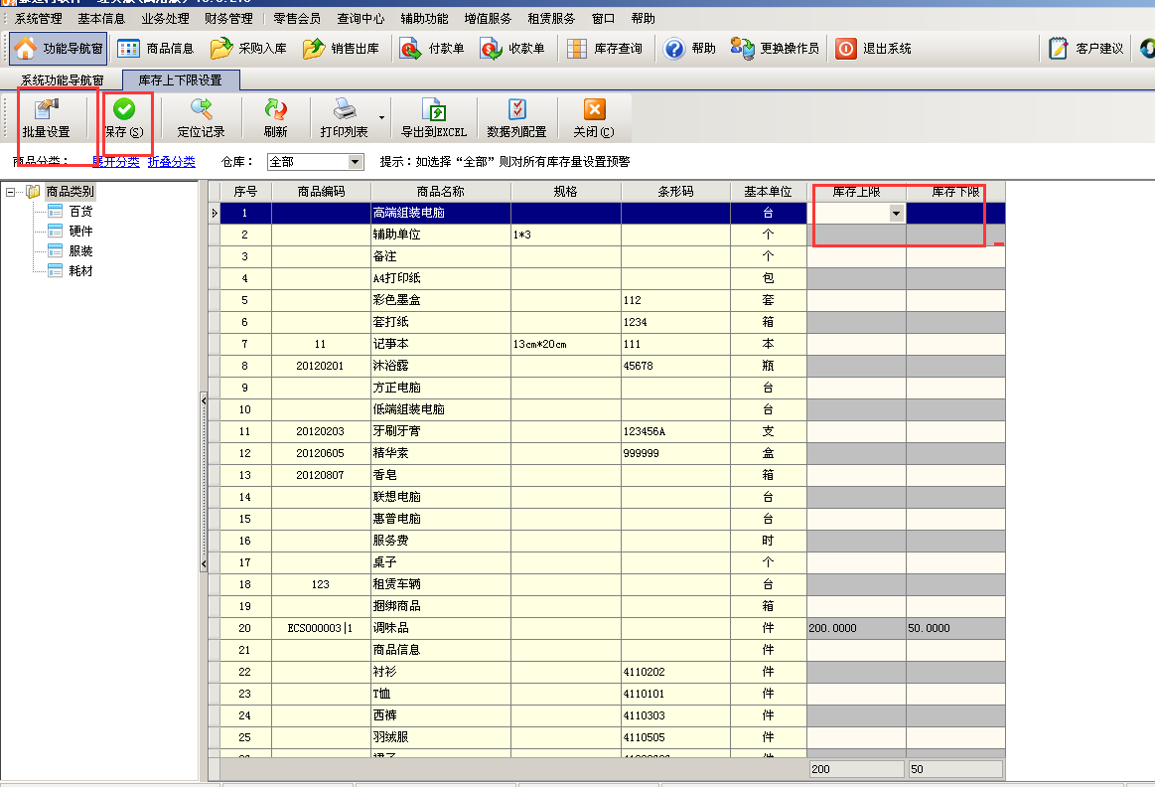Open the 批量设置 tool
1155x787 pixels.
(x=47, y=118)
